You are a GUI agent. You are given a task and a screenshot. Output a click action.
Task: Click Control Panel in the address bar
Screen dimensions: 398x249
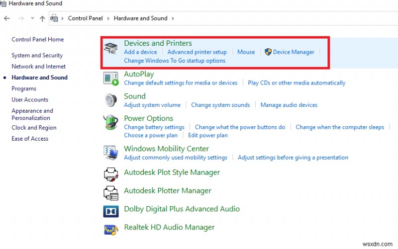pyautogui.click(x=86, y=18)
